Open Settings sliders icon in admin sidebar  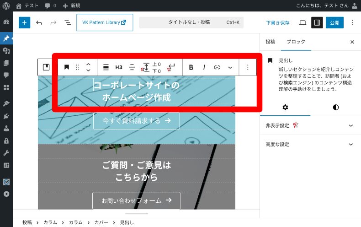[x=6, y=165]
